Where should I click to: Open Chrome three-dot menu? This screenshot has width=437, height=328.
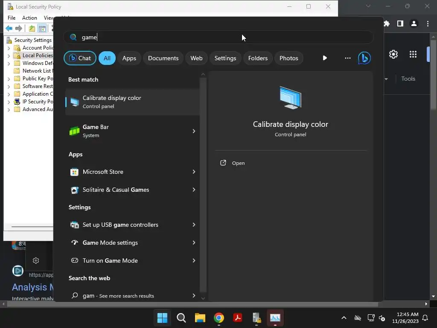[x=428, y=24]
